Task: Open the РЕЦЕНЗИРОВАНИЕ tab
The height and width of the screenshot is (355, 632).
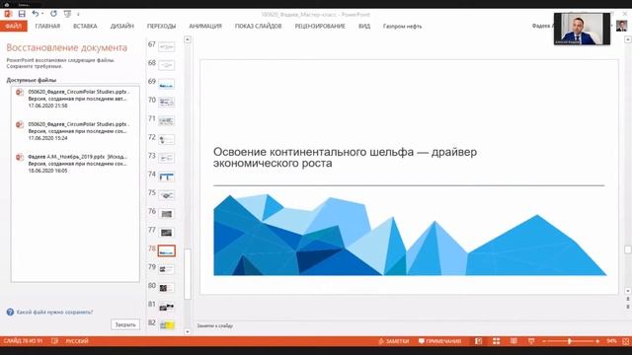Action: tap(320, 26)
